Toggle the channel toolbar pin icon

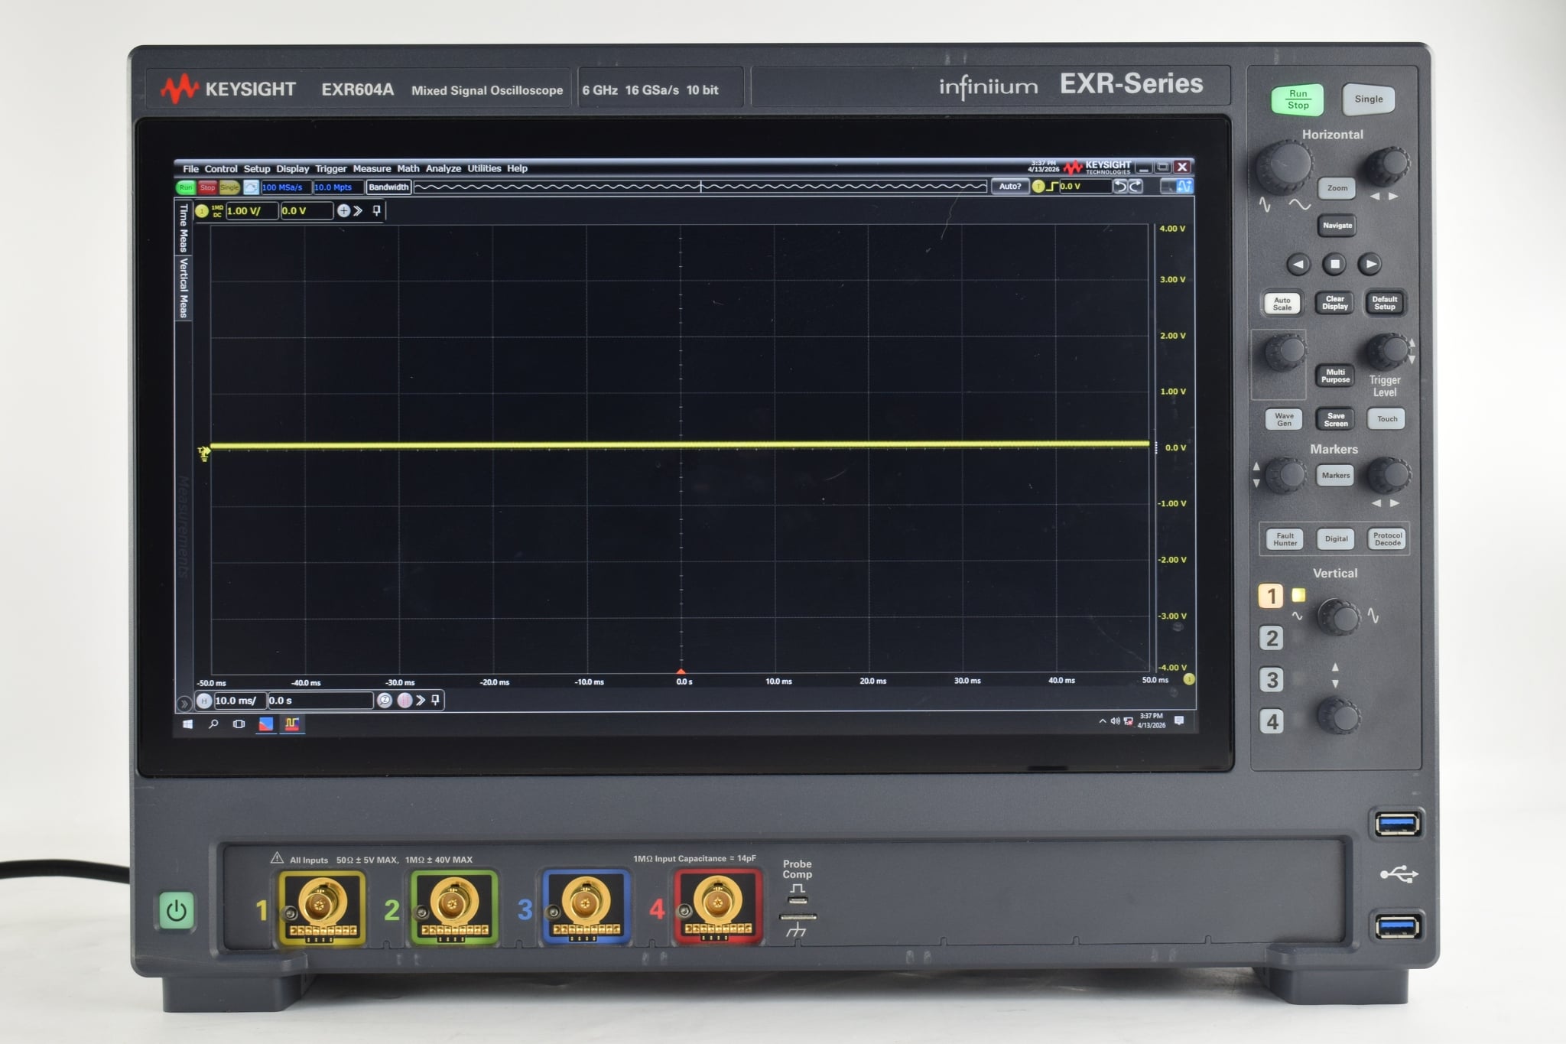377,211
